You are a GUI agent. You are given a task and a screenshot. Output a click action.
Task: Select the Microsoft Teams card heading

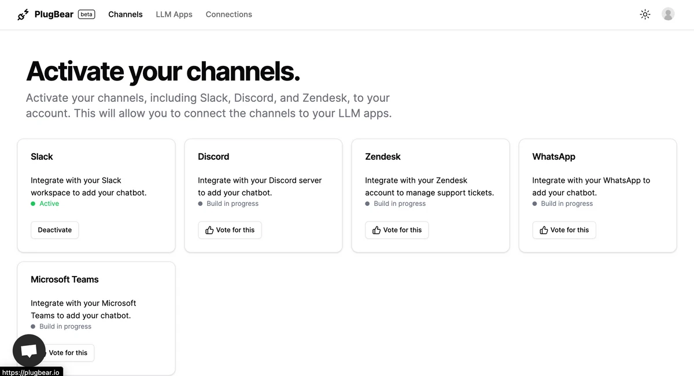click(65, 279)
